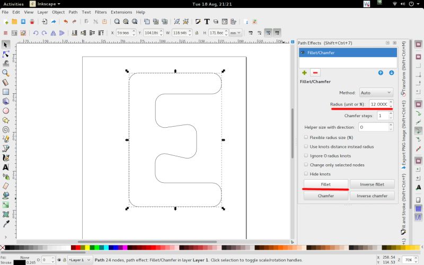Open GNOME Activities overview
The height and width of the screenshot is (265, 424).
pyautogui.click(x=14, y=4)
